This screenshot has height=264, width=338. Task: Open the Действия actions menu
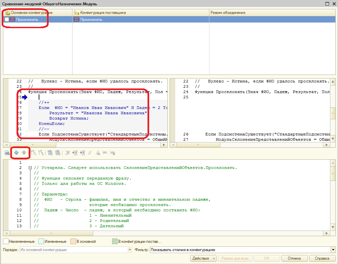point(203,258)
